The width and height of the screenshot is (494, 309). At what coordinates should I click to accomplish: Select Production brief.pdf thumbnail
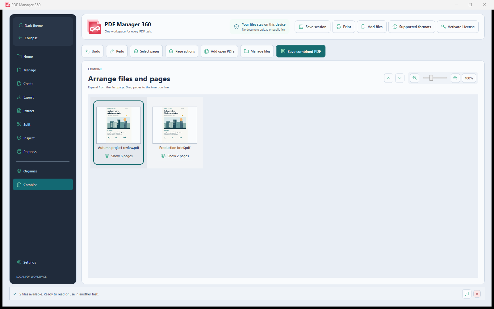click(x=175, y=125)
